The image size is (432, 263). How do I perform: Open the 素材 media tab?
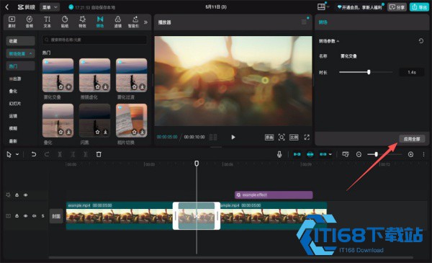[x=12, y=22]
